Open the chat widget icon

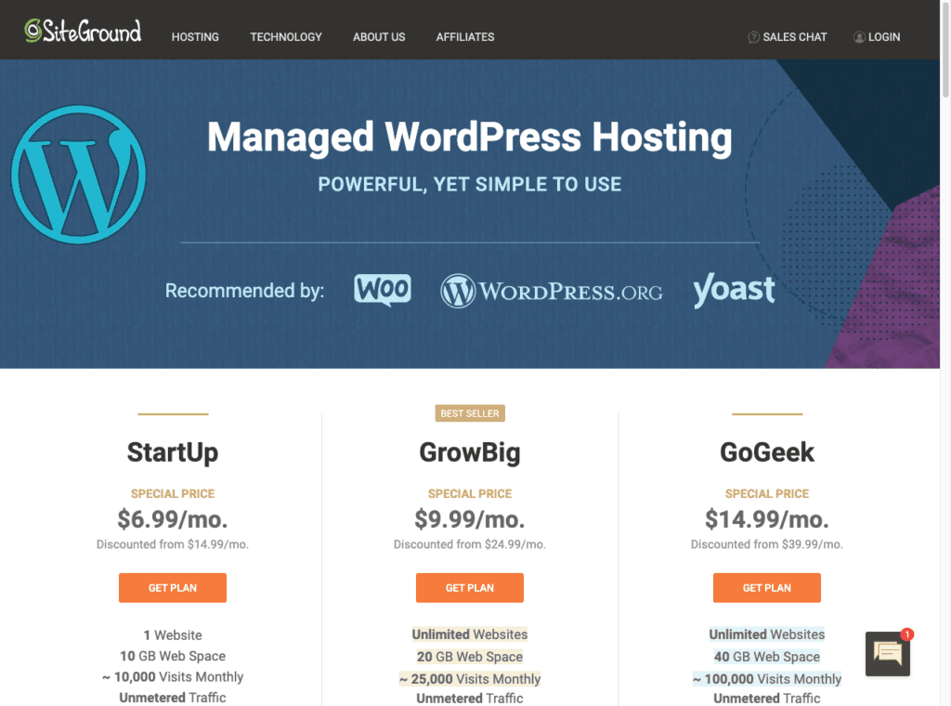[x=888, y=654]
